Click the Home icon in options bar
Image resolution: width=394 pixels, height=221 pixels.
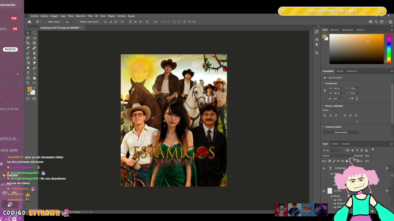click(x=29, y=22)
